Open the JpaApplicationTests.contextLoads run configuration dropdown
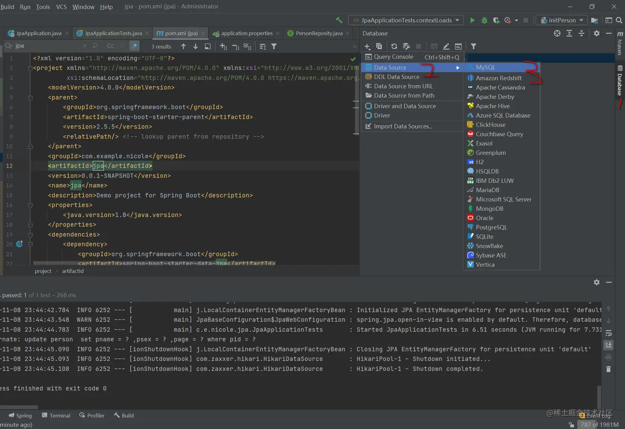The image size is (625, 429). pyautogui.click(x=406, y=20)
